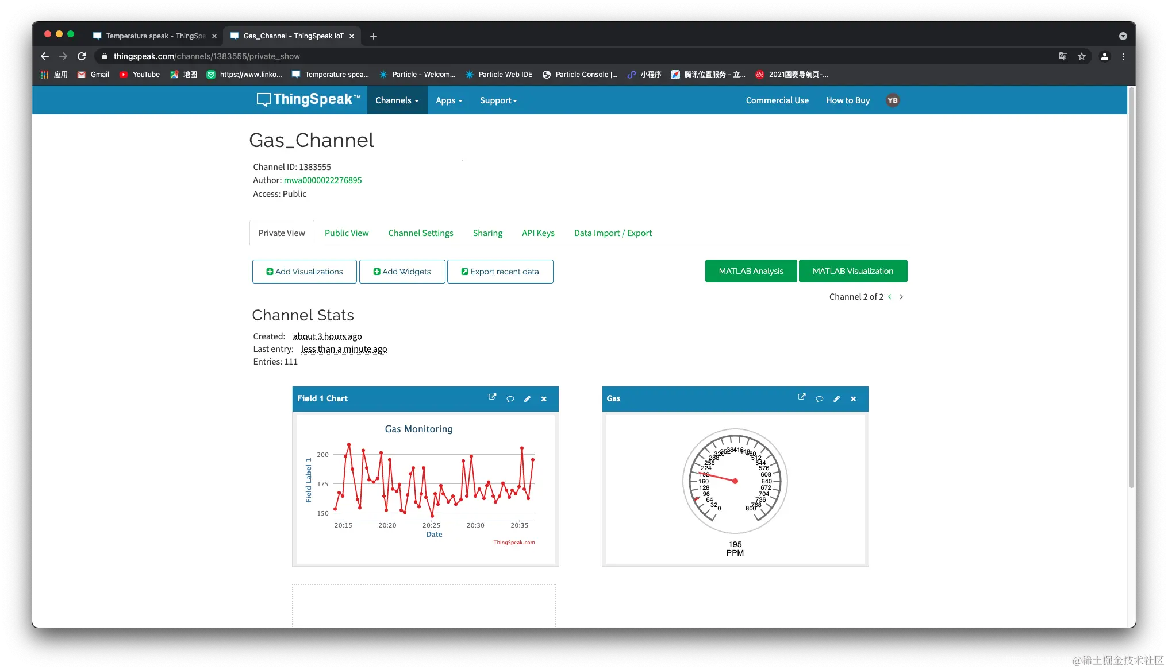Close the Gas_Channel tab

(x=352, y=36)
